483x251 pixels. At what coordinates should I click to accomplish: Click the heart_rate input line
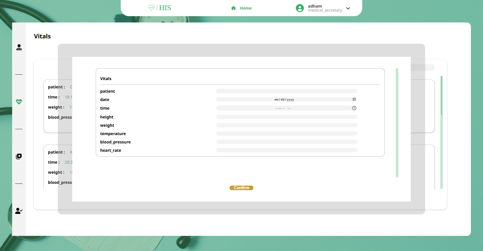[x=287, y=150]
